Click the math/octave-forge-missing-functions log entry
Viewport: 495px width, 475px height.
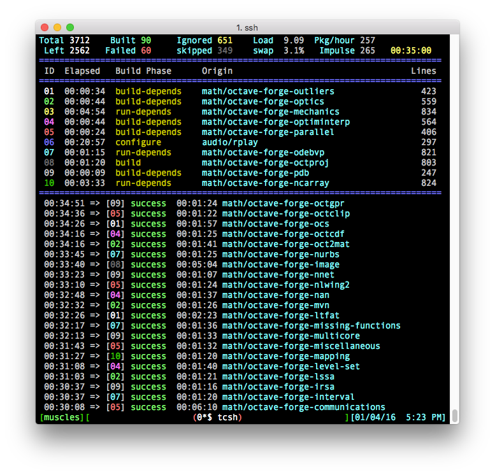tap(311, 325)
